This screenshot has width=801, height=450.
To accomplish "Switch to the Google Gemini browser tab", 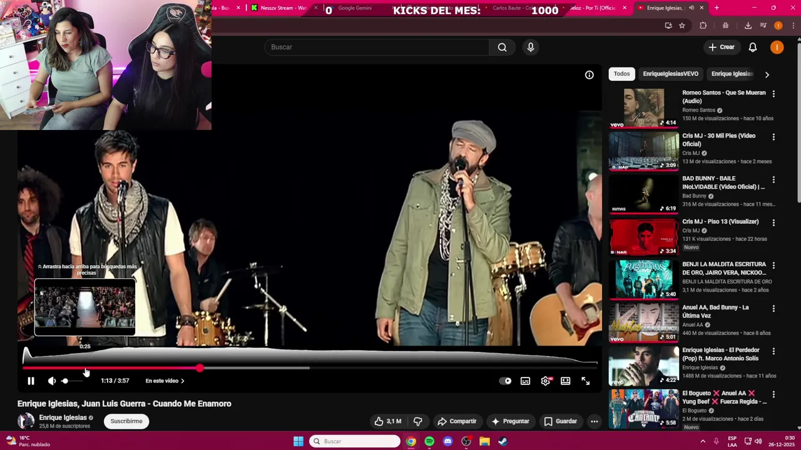I will pyautogui.click(x=355, y=8).
